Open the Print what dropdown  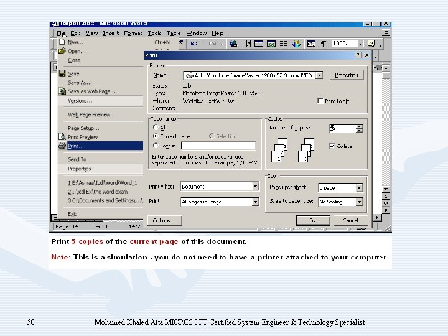[255, 187]
